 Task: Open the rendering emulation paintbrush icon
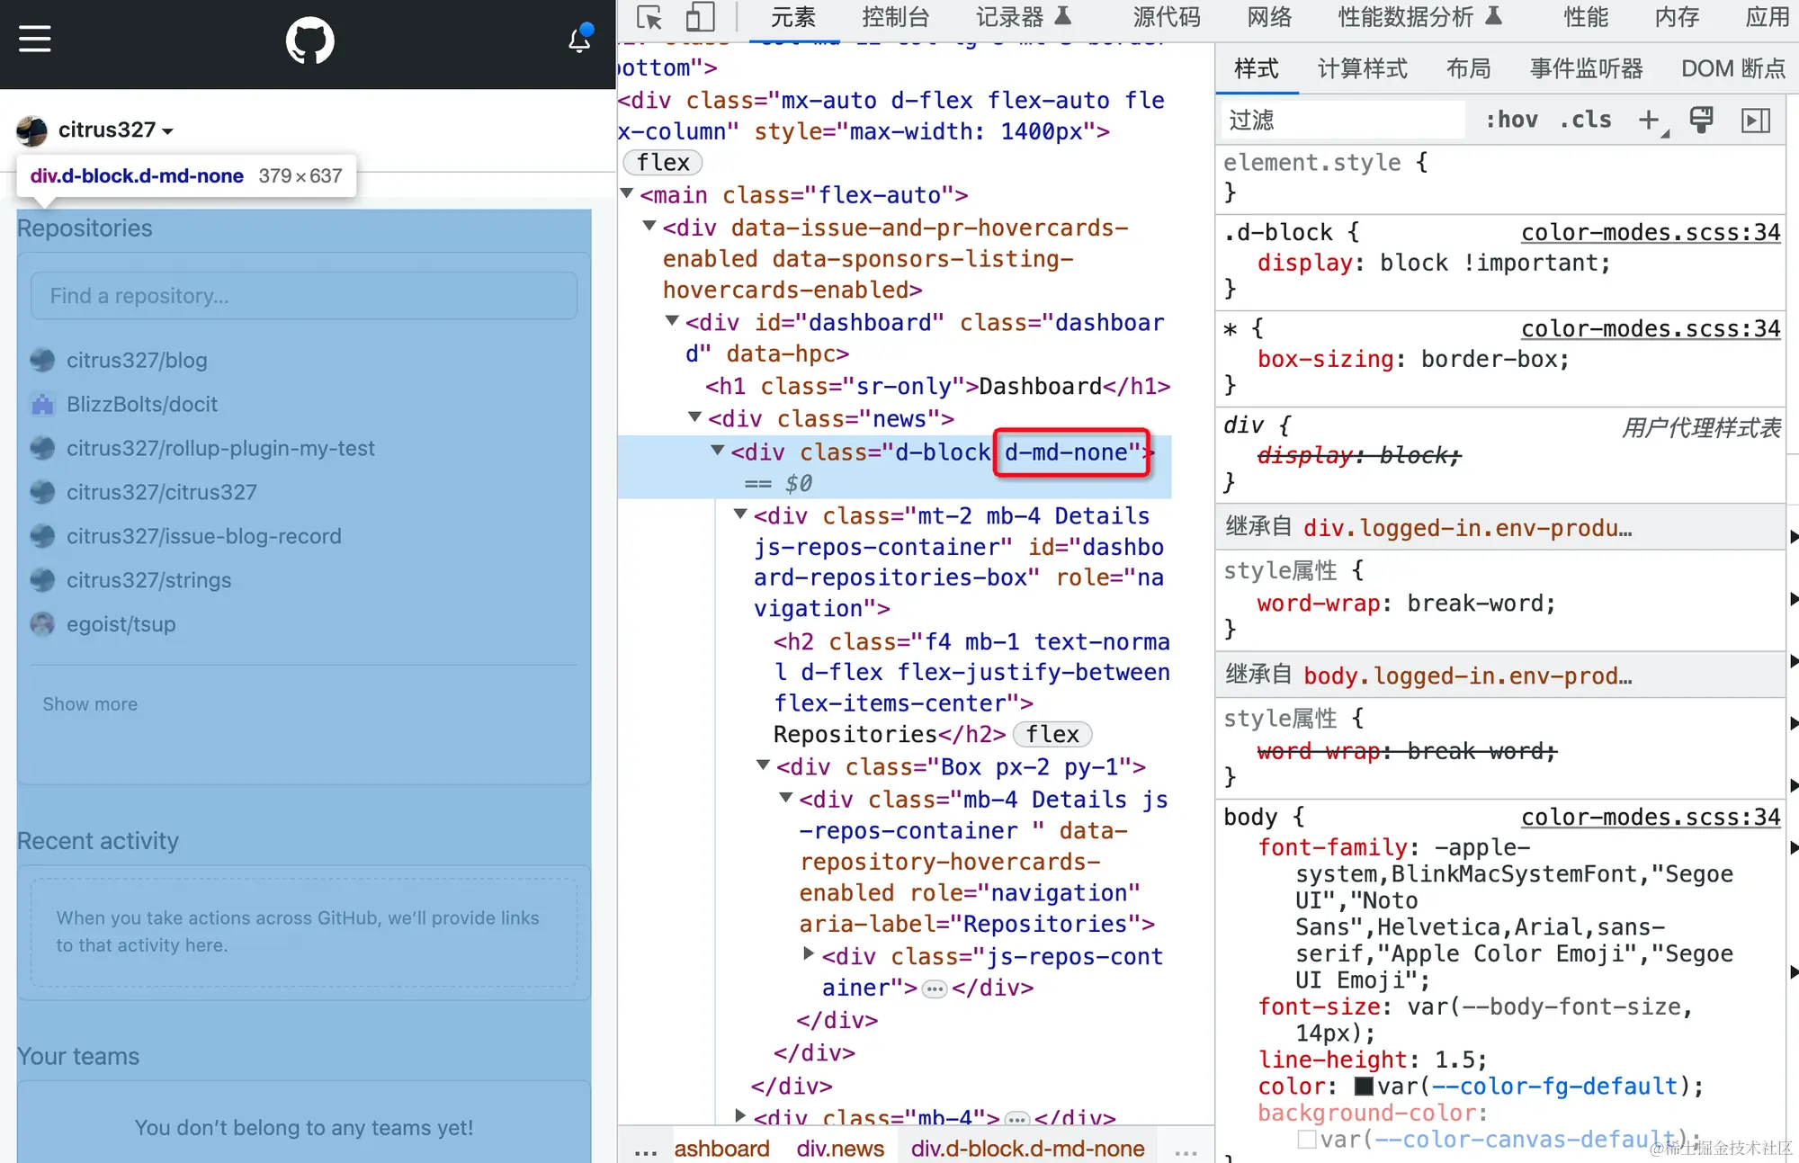pyautogui.click(x=1701, y=120)
